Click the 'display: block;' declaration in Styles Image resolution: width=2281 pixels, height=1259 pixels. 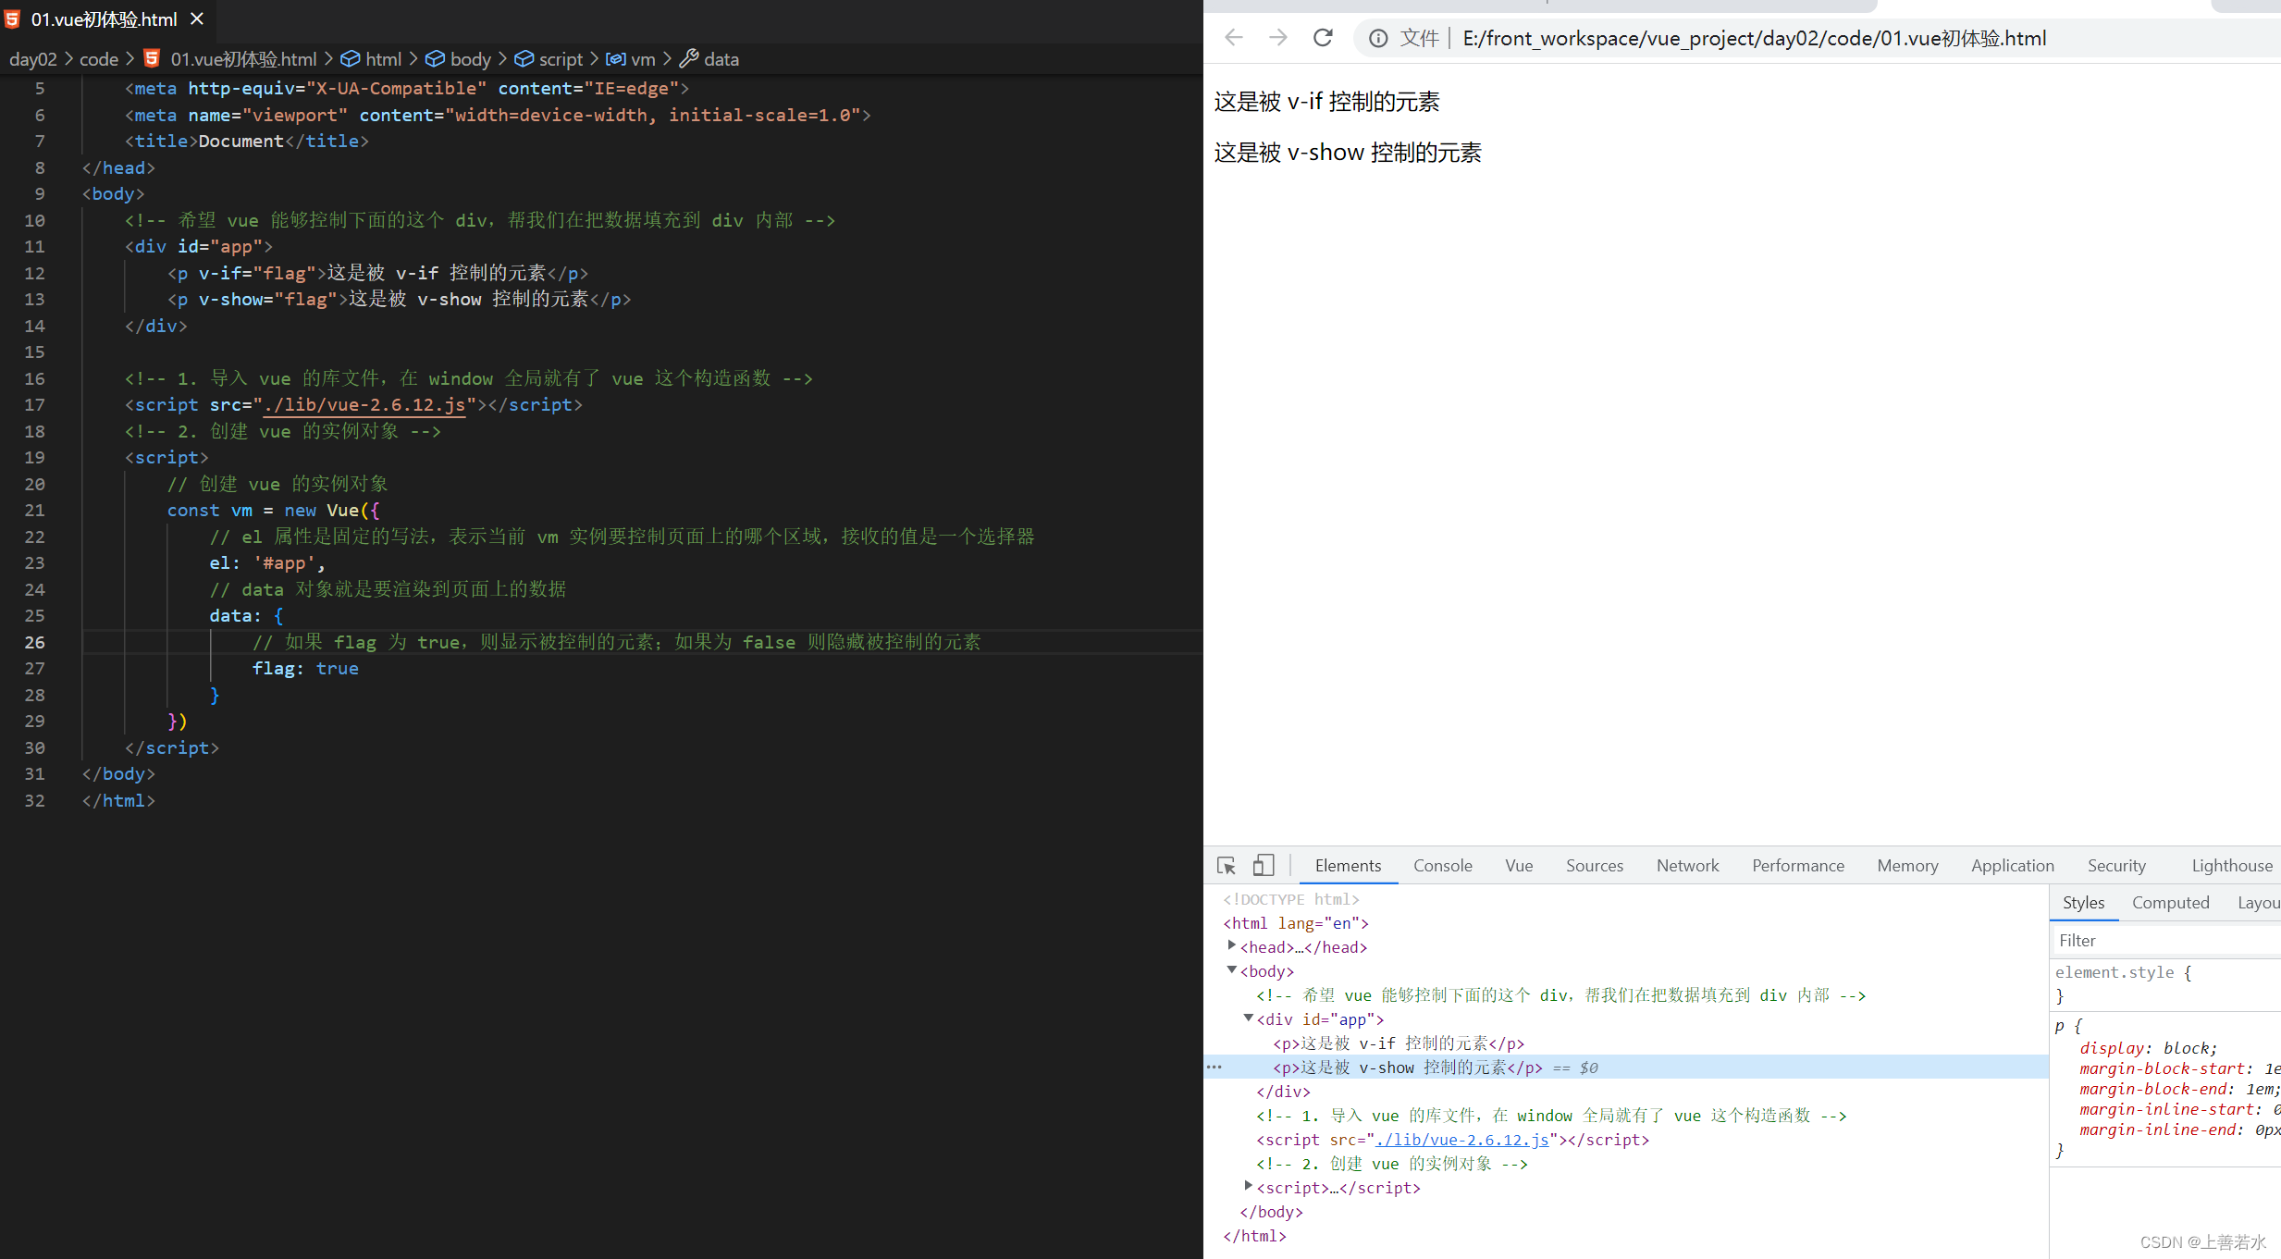[x=2149, y=1049]
